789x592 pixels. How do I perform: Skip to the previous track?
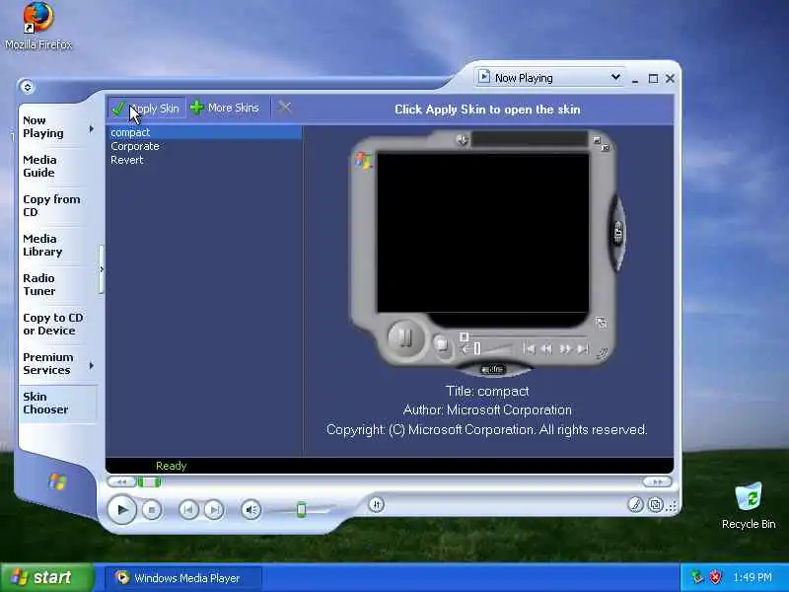(188, 510)
